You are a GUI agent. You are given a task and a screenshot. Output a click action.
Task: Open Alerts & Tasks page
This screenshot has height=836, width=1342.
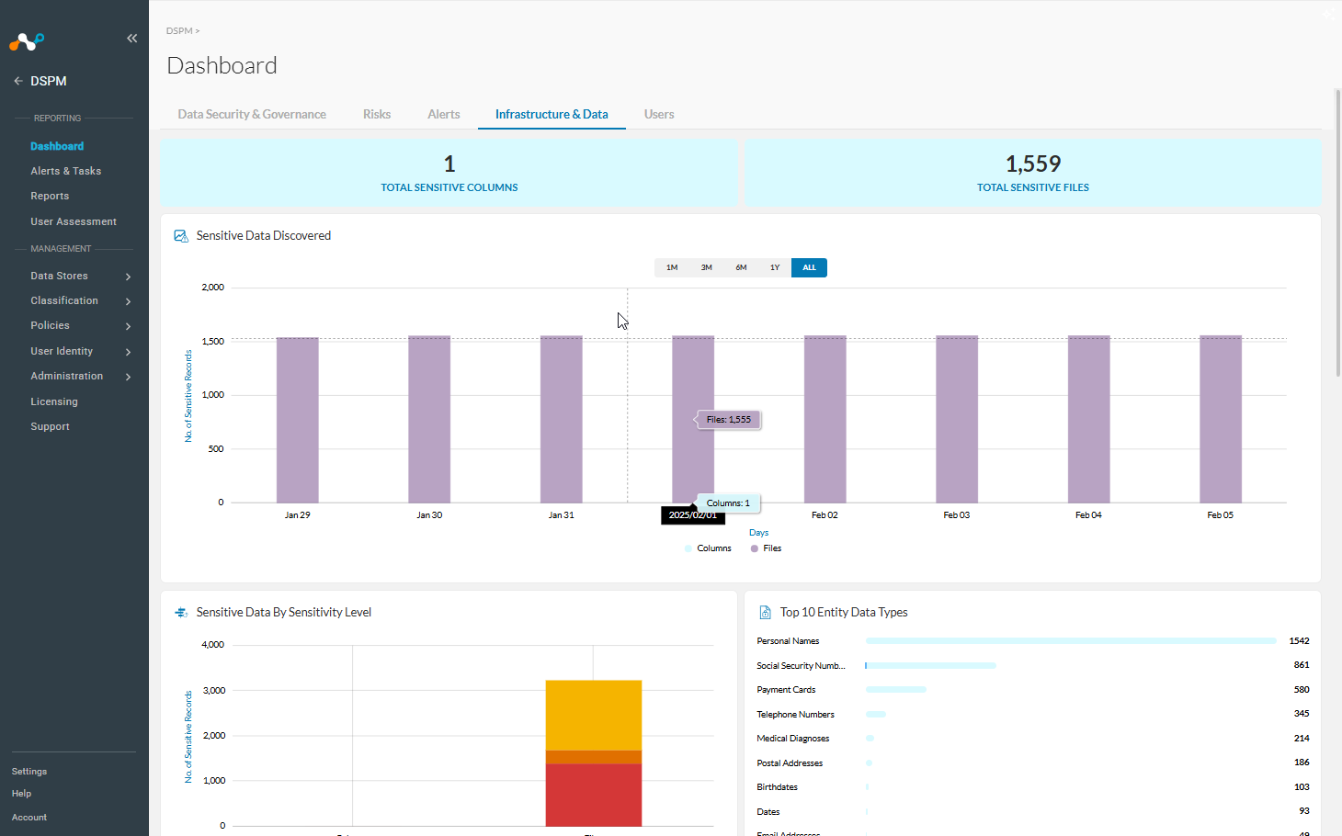tap(66, 171)
